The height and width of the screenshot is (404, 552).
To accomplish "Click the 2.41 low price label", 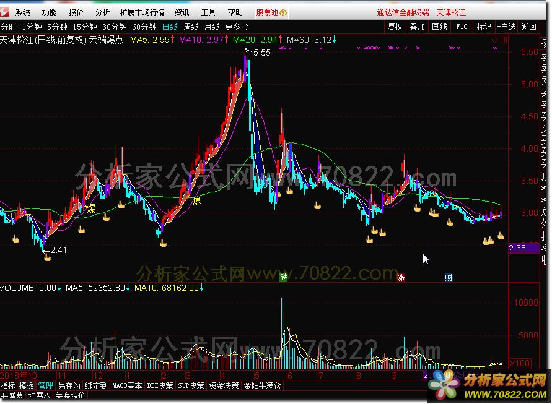I will (58, 250).
